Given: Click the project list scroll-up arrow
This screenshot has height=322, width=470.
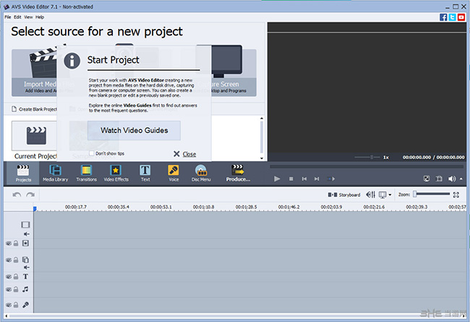Looking at the screenshot, I should (x=261, y=119).
